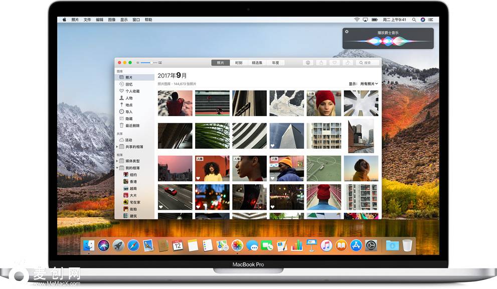Select 人物 (People) in the sidebar
The image size is (497, 289).
point(129,98)
